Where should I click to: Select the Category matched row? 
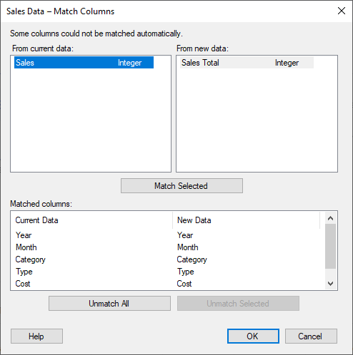coord(168,259)
